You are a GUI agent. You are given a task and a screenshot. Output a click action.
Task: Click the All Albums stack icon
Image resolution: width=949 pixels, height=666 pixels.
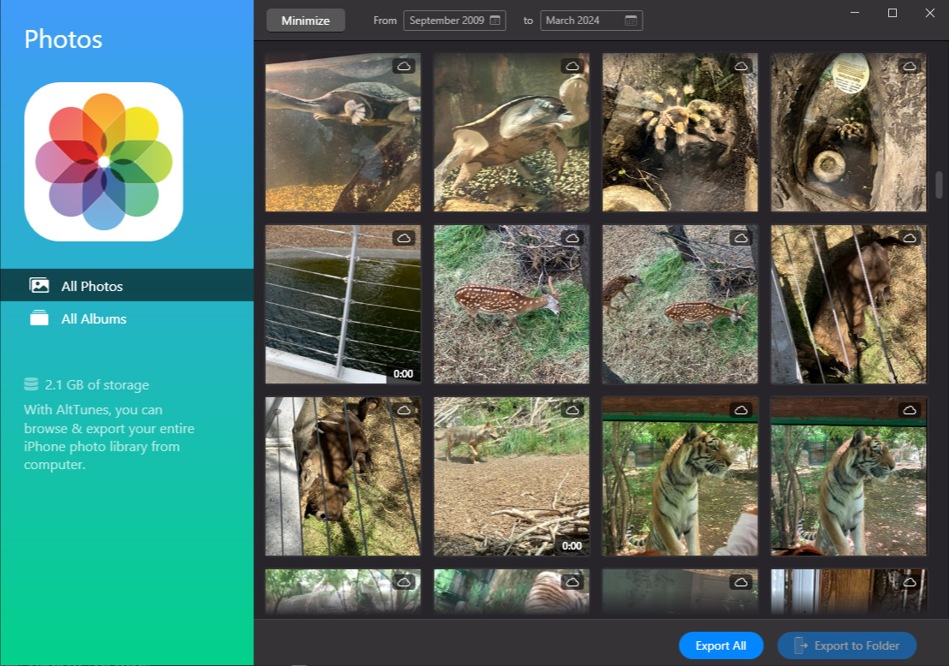pyautogui.click(x=39, y=318)
